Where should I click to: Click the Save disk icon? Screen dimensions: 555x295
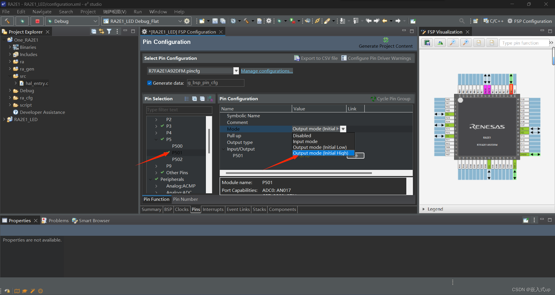coord(215,21)
